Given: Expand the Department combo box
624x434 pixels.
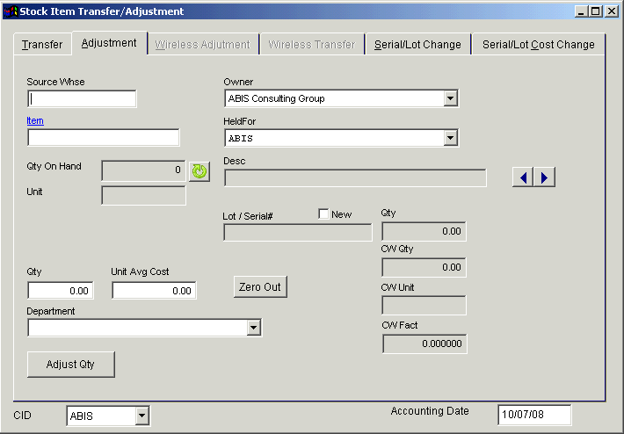Looking at the screenshot, I should 254,328.
